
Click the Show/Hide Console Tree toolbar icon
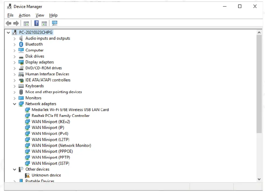click(x=26, y=23)
